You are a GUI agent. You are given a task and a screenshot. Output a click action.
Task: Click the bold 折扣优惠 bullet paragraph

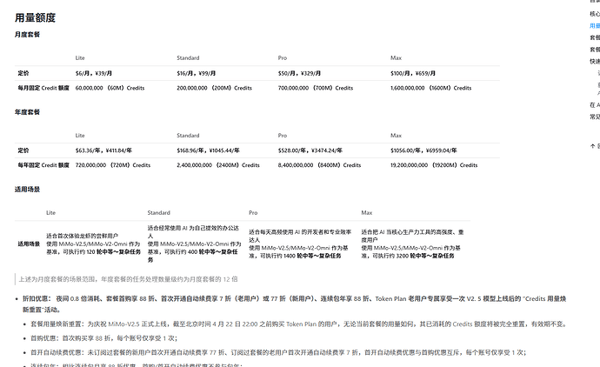[x=294, y=304]
